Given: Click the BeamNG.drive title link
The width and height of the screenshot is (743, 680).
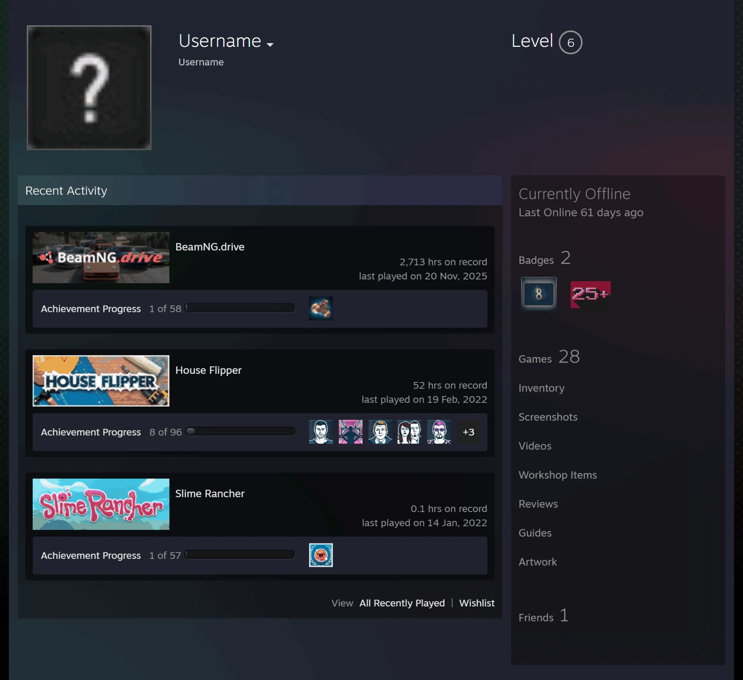Looking at the screenshot, I should click(x=210, y=247).
